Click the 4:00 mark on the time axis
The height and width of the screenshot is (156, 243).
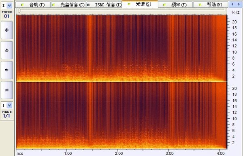point(220,153)
